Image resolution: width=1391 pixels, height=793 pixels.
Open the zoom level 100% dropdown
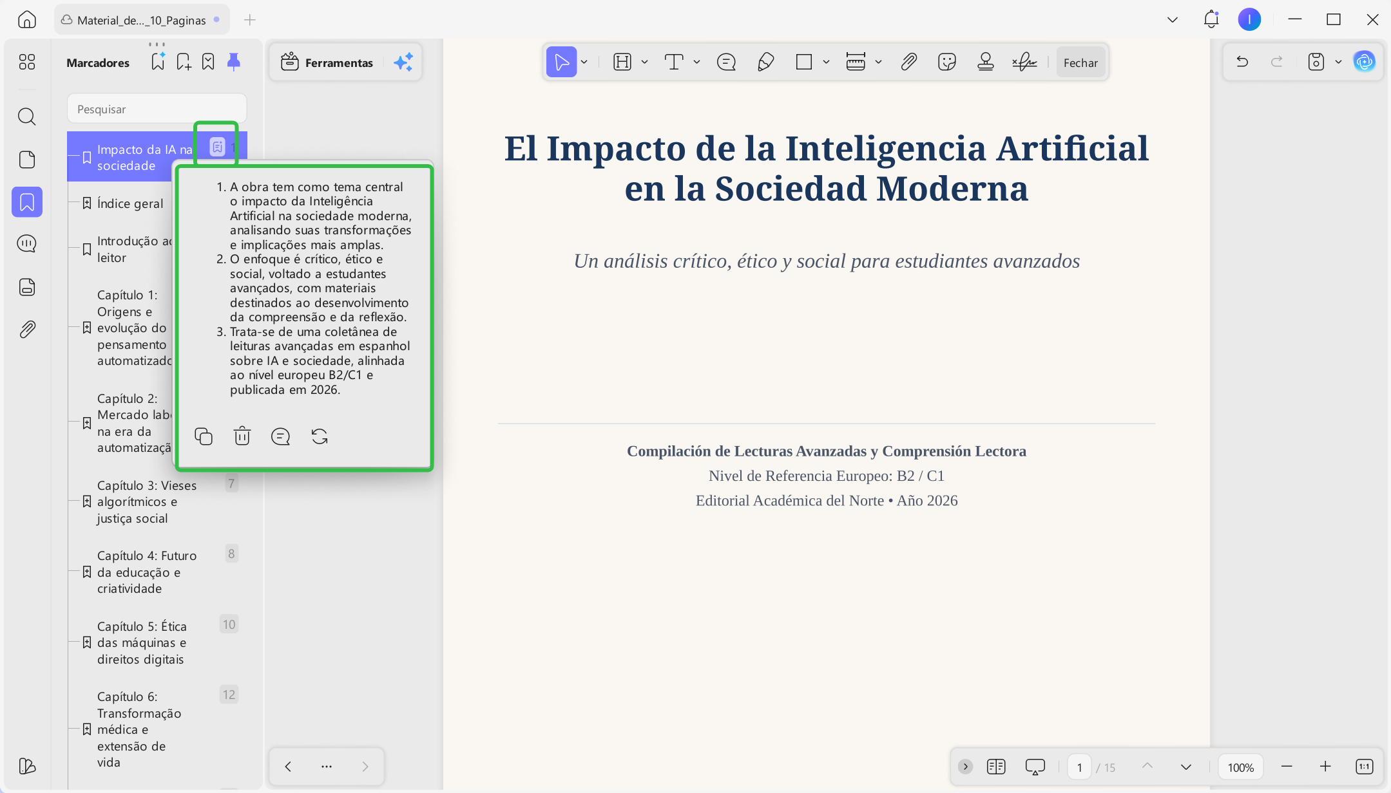1240,767
